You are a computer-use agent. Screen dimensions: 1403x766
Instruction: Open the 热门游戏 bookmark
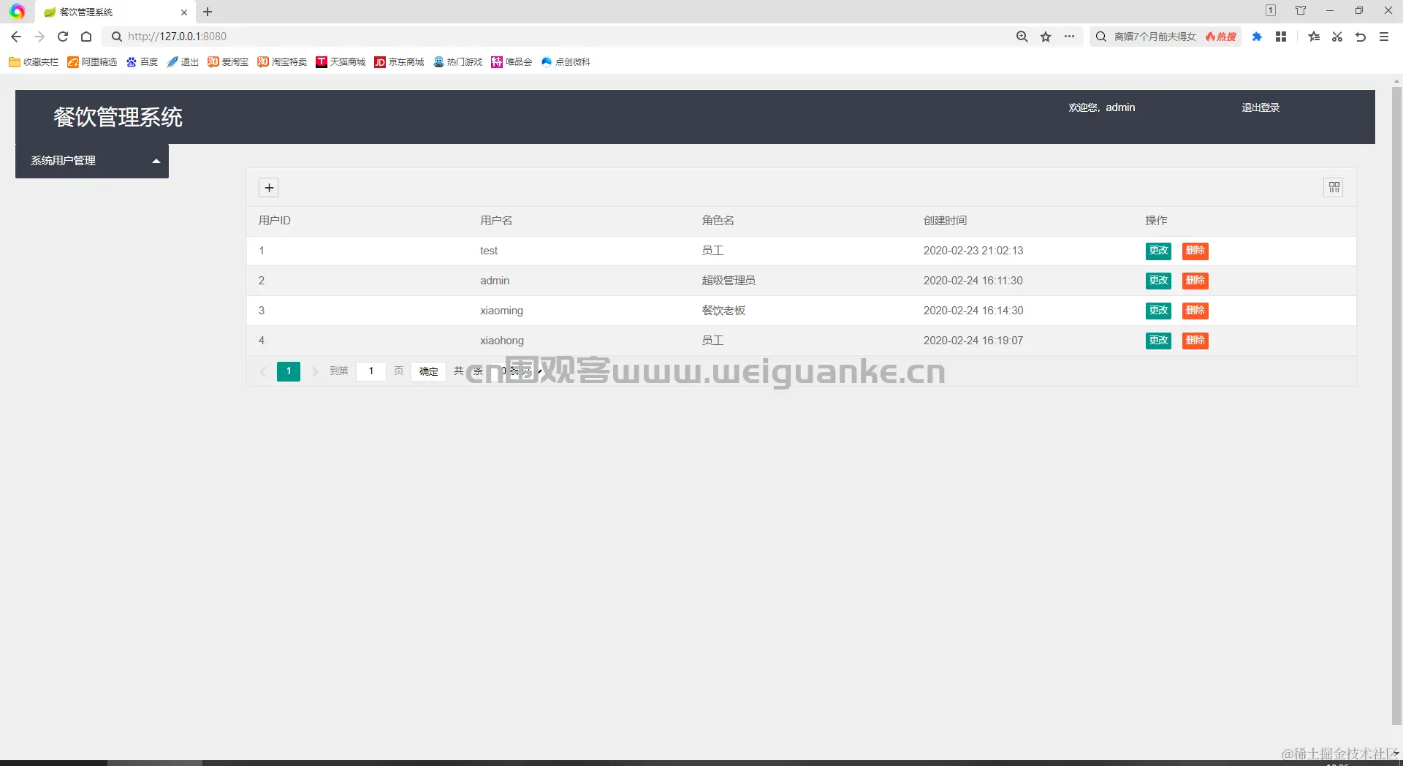click(x=457, y=62)
